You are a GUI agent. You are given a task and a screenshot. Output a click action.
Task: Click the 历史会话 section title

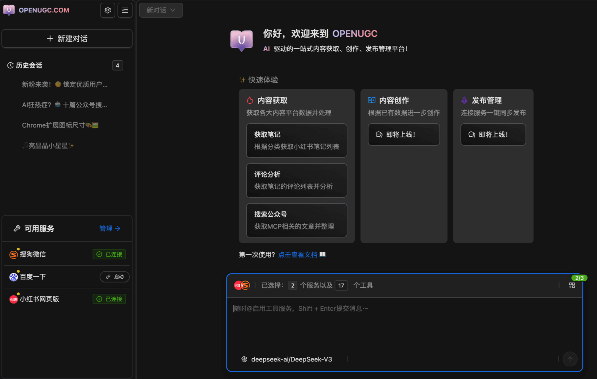[x=29, y=65]
